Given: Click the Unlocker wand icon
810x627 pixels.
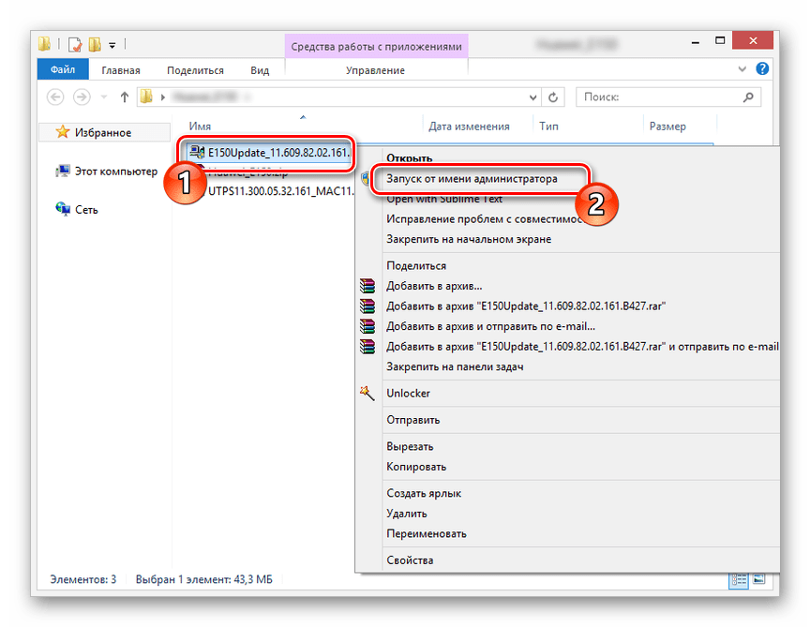Looking at the screenshot, I should coord(367,393).
